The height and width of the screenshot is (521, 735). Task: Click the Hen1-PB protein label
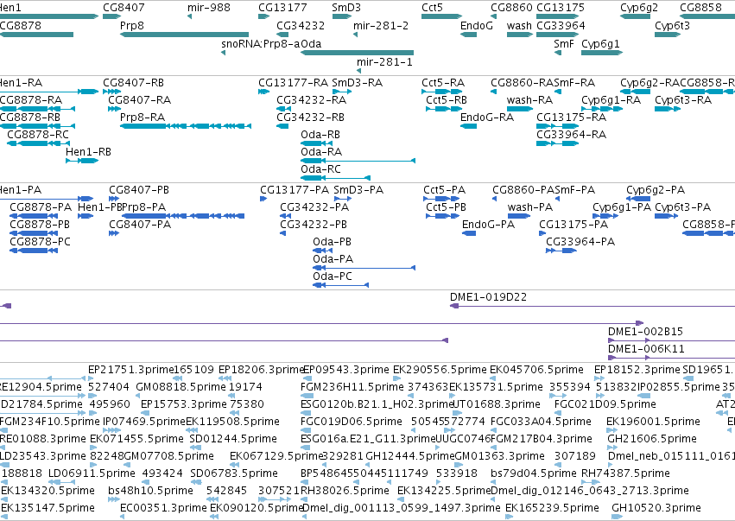[100, 207]
